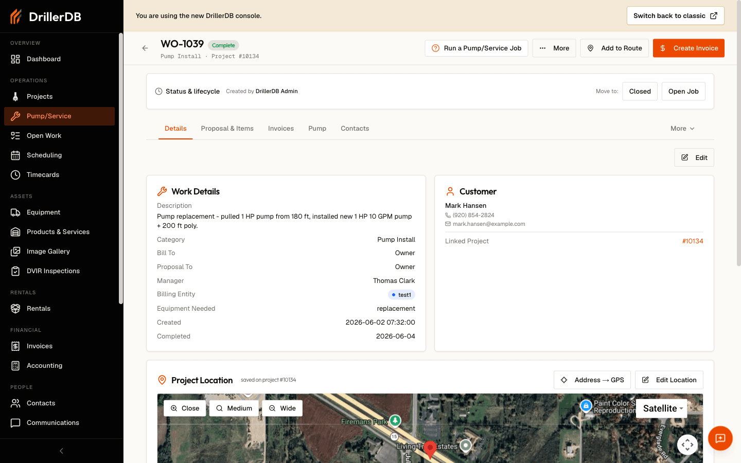Image resolution: width=741 pixels, height=463 pixels.
Task: Click mark.hansen@example.com email
Action: (x=489, y=224)
